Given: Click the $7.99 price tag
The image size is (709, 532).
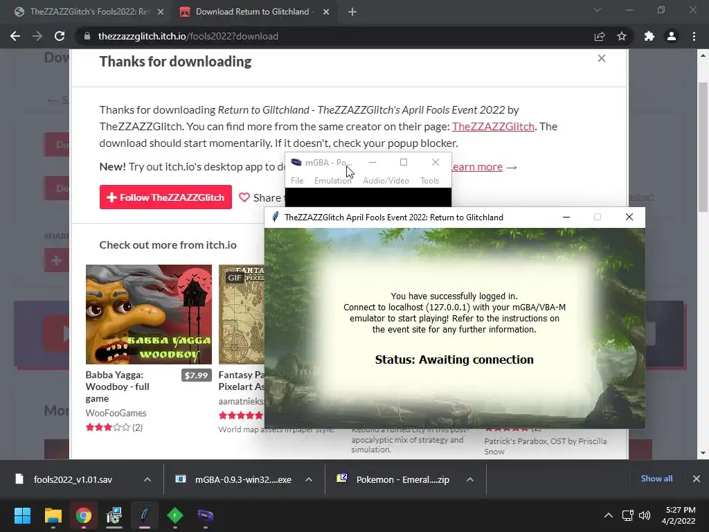Looking at the screenshot, I should (x=196, y=375).
